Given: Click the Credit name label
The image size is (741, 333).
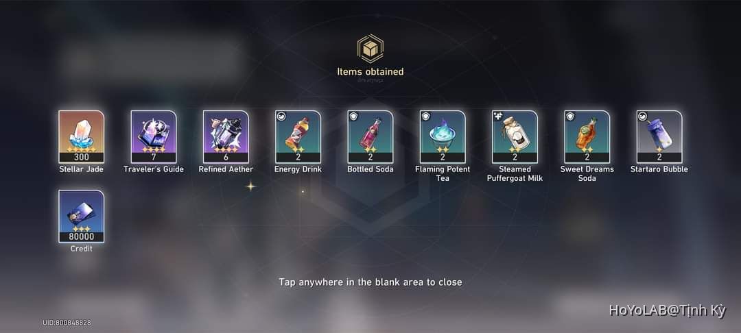Looking at the screenshot, I should tap(81, 249).
